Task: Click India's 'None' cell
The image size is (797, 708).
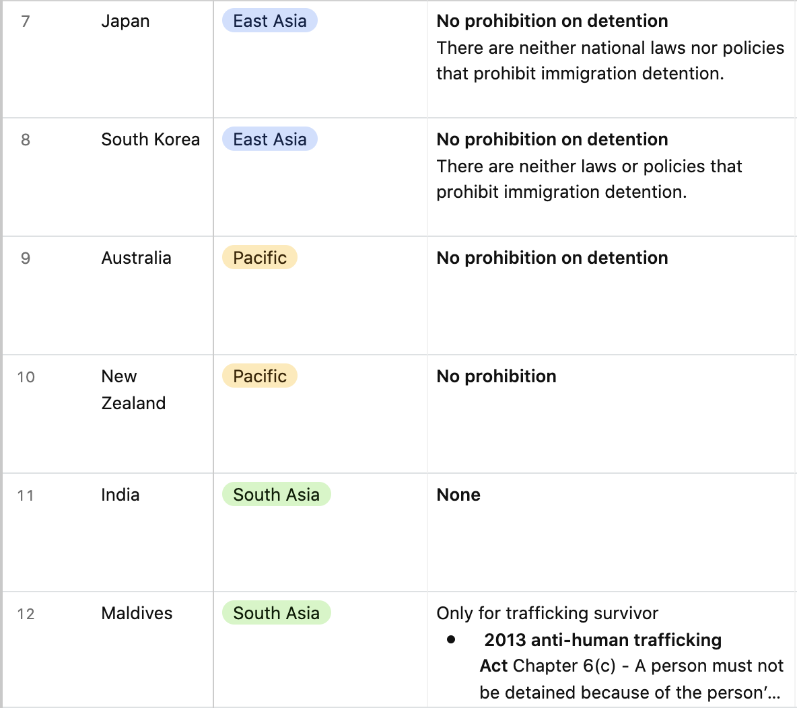Action: 612,532
